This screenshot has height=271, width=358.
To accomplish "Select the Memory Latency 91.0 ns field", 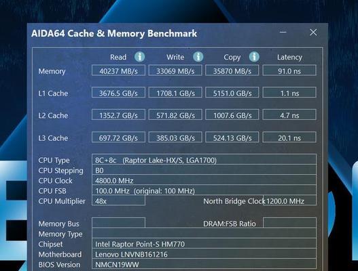I will tap(289, 70).
